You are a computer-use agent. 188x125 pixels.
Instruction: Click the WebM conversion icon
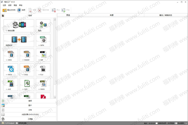click(27, 55)
